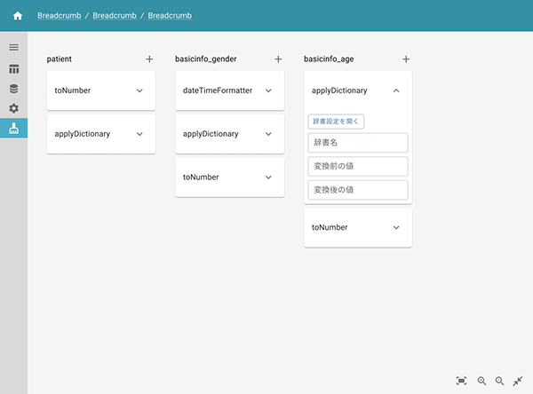Click the collapse arrows icon at bottom right
The height and width of the screenshot is (394, 533).
pyautogui.click(x=518, y=381)
